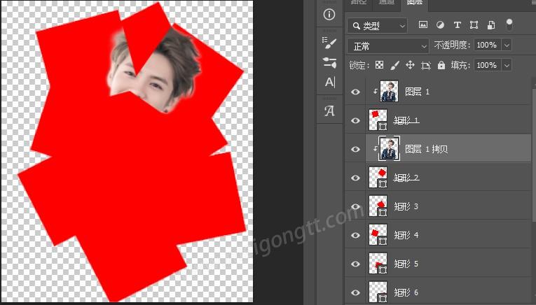The height and width of the screenshot is (305, 536).
Task: Select the 矩形 1 shape thumbnail
Action: [x=378, y=120]
